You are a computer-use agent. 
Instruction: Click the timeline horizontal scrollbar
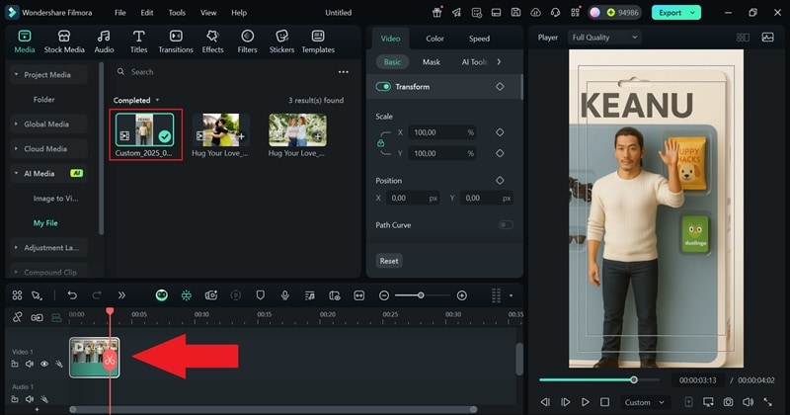click(275, 409)
